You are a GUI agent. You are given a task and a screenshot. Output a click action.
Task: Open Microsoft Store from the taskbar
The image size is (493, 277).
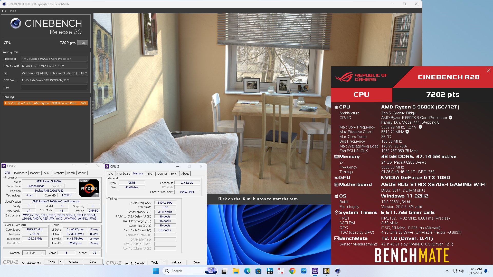[258, 271]
